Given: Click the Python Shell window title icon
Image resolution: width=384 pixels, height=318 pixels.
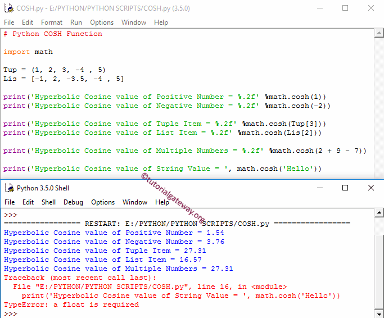Looking at the screenshot, I should click(x=10, y=188).
